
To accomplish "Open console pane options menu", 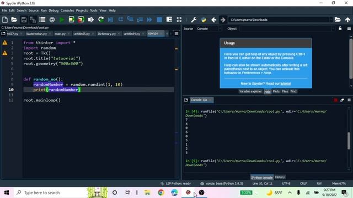I will pos(349,100).
